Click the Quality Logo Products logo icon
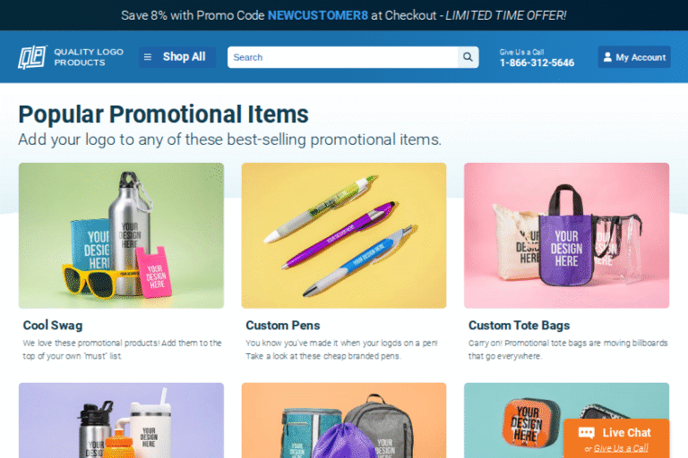This screenshot has width=688, height=458. [32, 57]
